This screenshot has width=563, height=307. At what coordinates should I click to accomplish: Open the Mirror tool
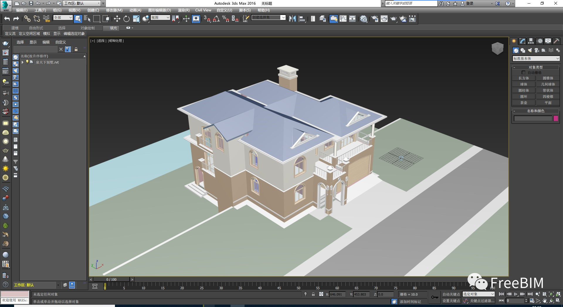pyautogui.click(x=292, y=19)
